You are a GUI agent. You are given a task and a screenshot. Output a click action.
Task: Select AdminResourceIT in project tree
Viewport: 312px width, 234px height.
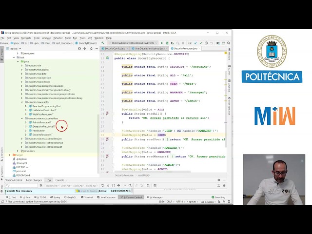(x=42, y=122)
